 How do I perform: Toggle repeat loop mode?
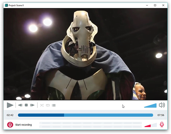coord(48,105)
